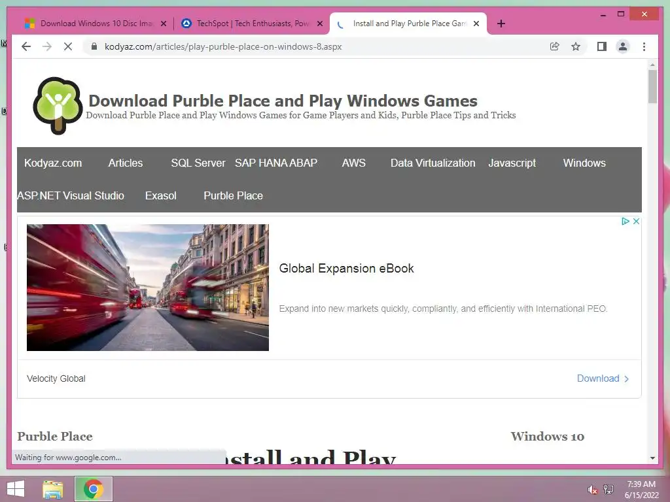Open Purble Place menu item
Viewport: 670px width, 502px height.
coord(233,195)
